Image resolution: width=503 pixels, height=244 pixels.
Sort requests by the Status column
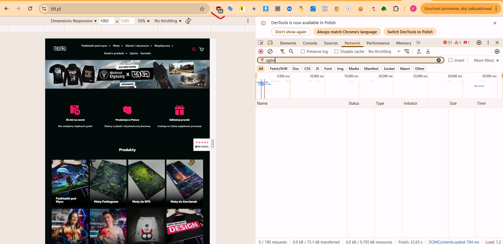point(361,103)
